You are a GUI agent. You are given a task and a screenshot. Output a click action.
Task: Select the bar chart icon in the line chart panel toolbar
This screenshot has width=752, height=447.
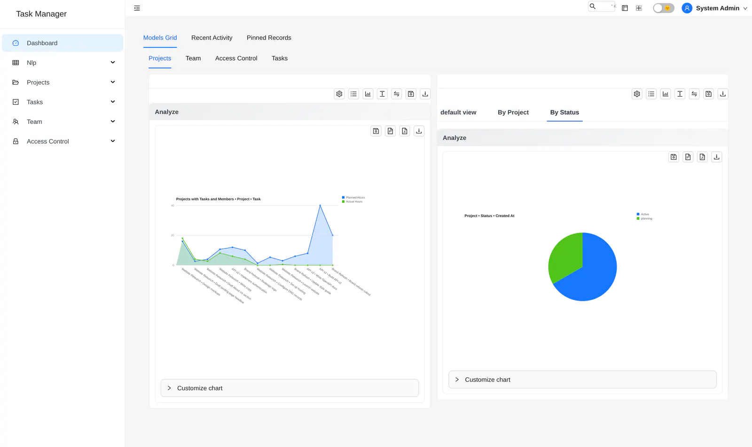pos(368,94)
